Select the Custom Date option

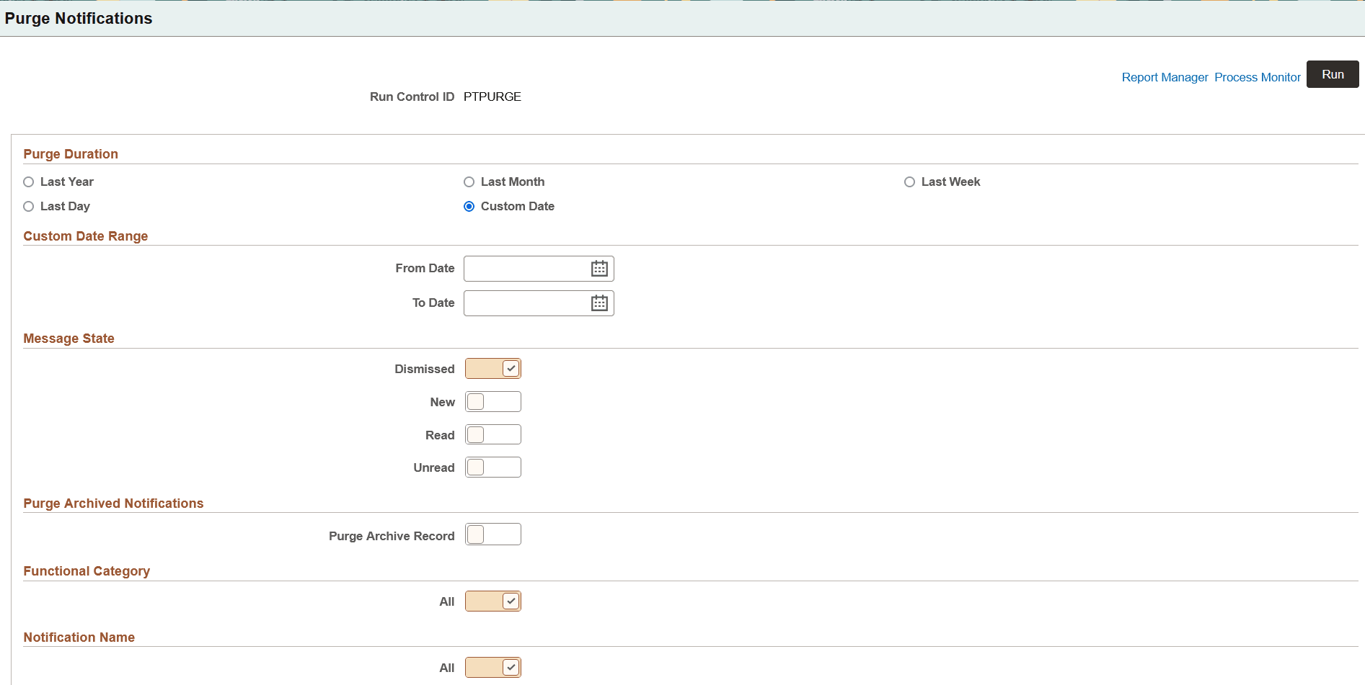469,206
